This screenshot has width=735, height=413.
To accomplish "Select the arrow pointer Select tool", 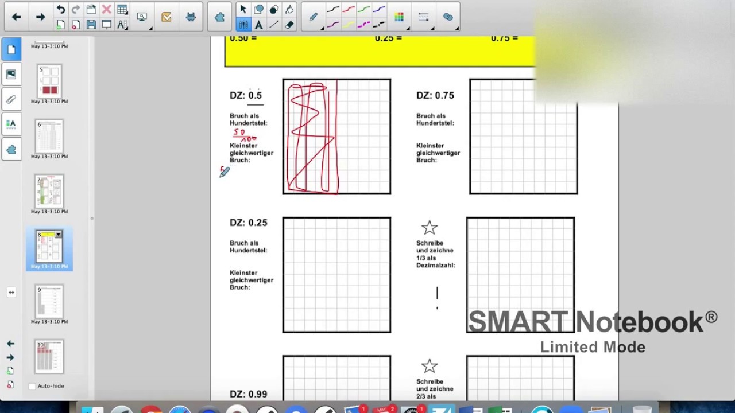I will (243, 9).
